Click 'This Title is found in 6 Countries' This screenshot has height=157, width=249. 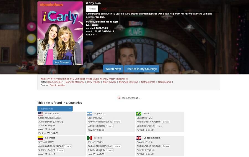pos(59,103)
